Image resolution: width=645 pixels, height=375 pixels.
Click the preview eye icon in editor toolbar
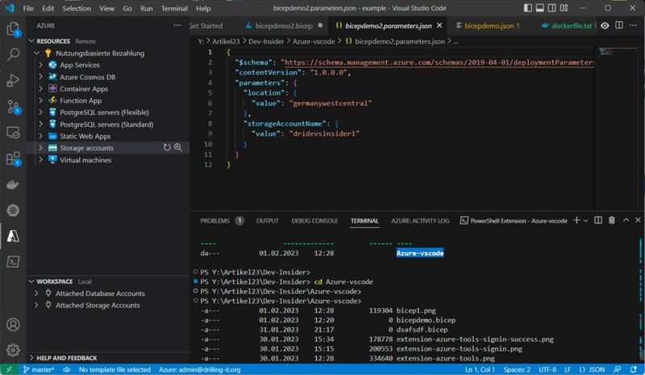[x=605, y=26]
